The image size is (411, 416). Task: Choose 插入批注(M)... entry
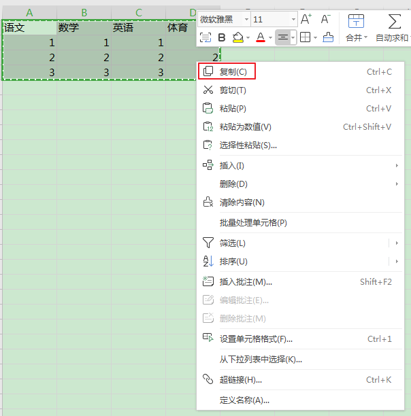[300, 282]
